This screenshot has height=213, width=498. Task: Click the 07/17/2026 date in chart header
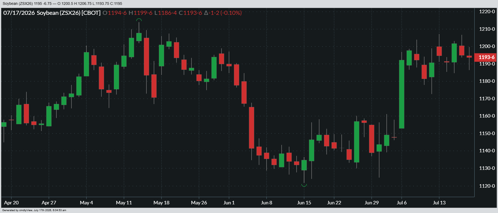coord(19,13)
